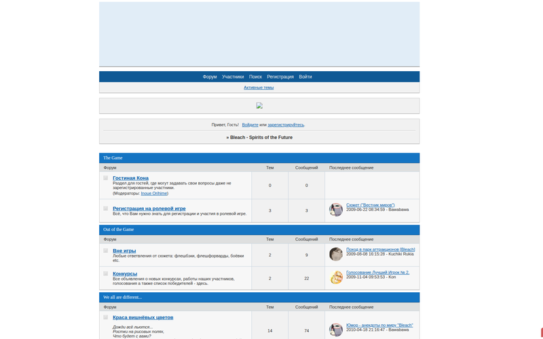Viewport: 543px width, 339px height.
Task: Visit moderator Inoue Orihime's profile link
Action: click(x=153, y=193)
